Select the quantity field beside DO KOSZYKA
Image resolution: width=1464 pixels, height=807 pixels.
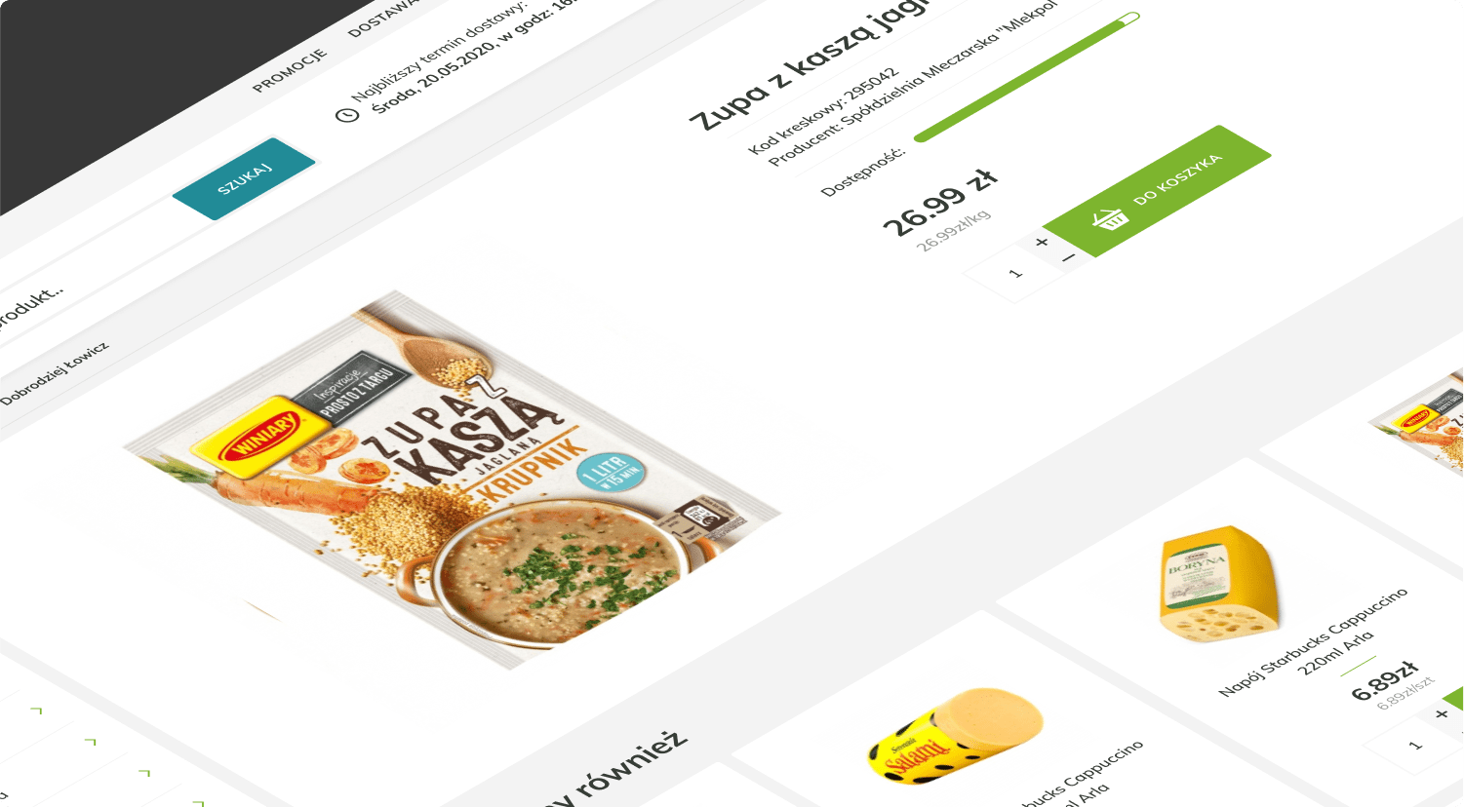pyautogui.click(x=1015, y=273)
